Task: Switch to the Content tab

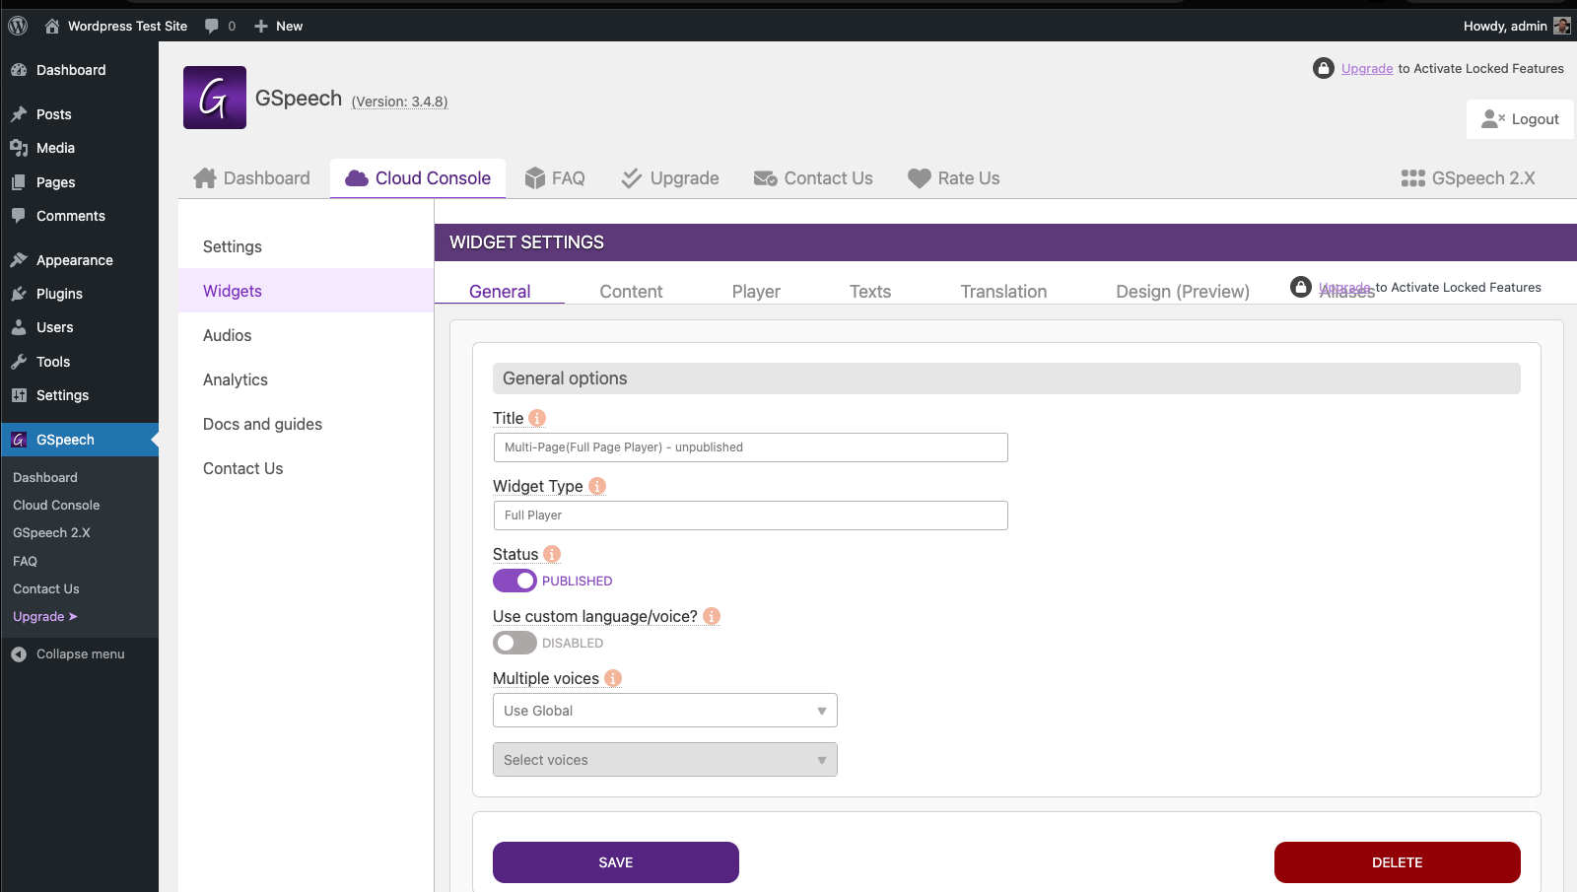Action: (631, 292)
